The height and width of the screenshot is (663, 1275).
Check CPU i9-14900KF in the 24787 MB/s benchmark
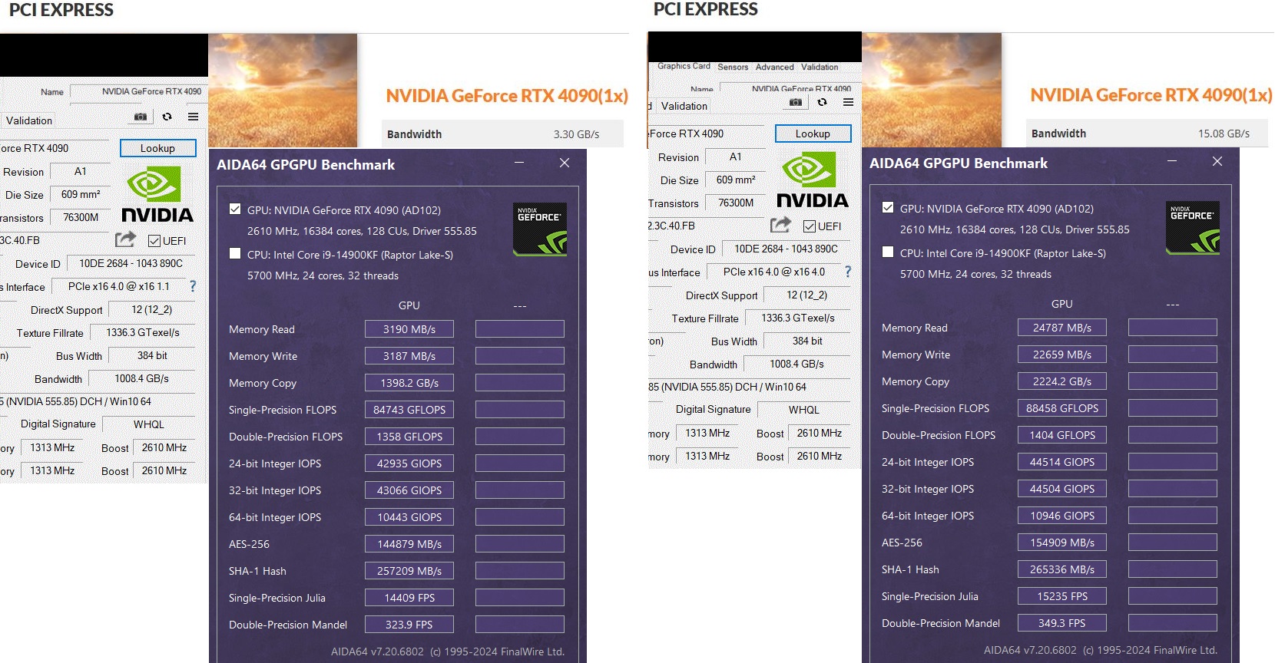[x=888, y=252]
